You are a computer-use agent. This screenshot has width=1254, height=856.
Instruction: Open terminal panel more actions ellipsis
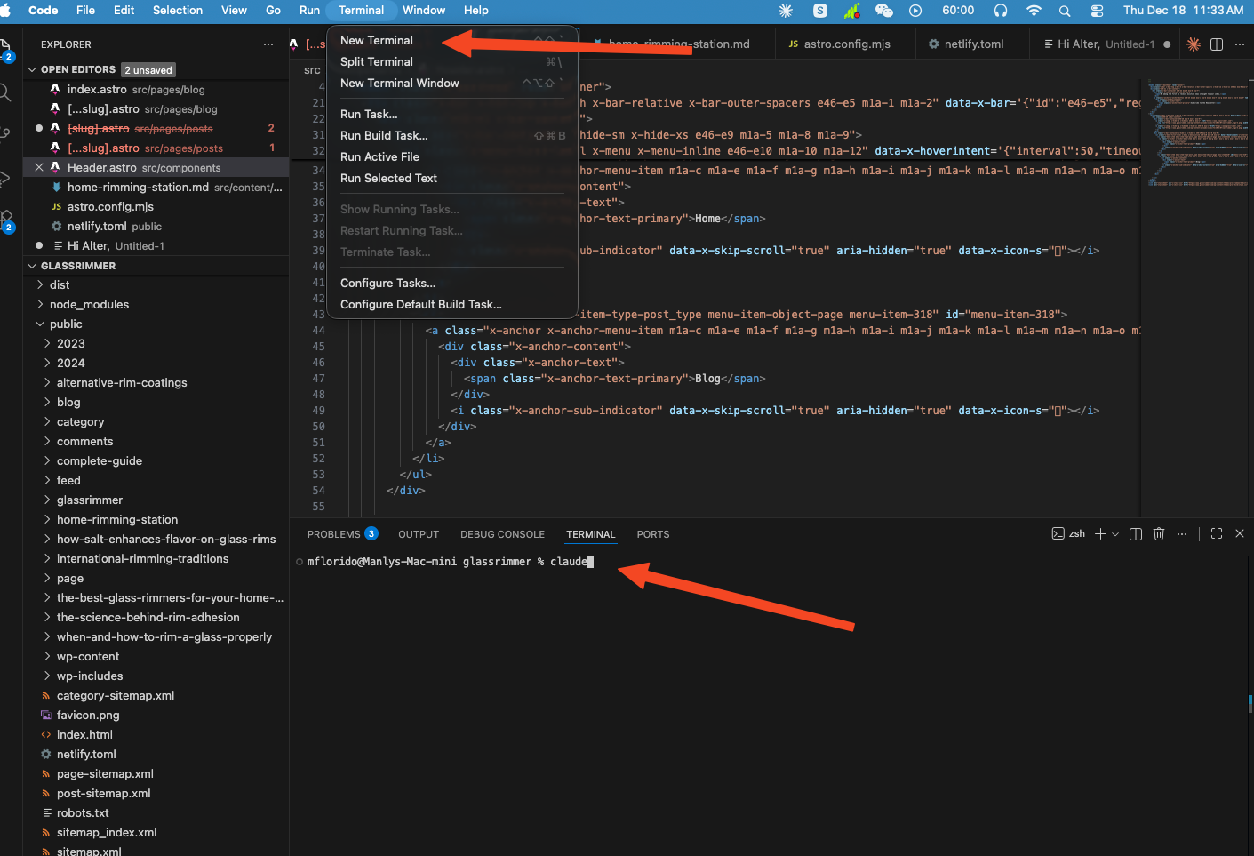1182,534
